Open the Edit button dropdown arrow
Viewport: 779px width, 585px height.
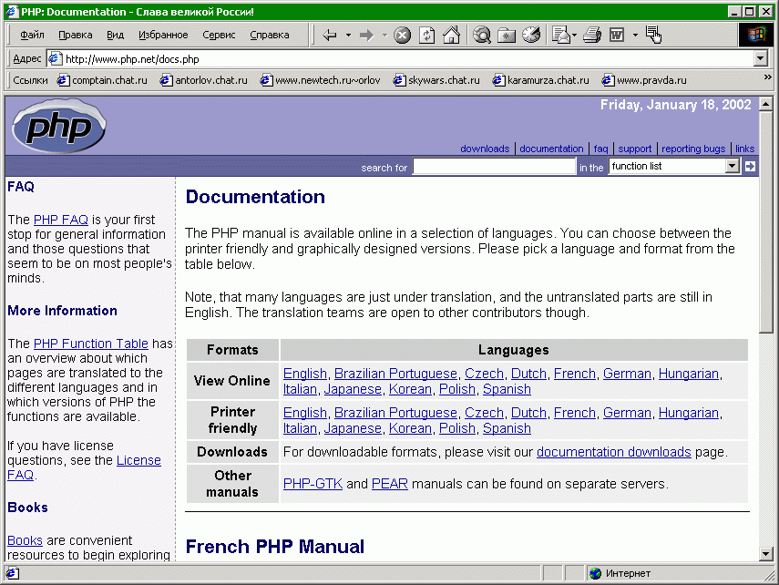(x=635, y=36)
